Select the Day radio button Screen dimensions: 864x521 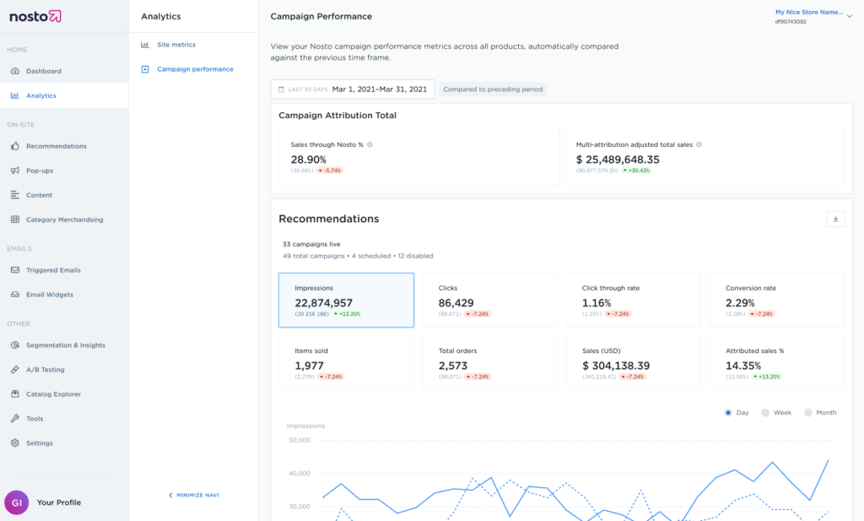[x=729, y=413]
